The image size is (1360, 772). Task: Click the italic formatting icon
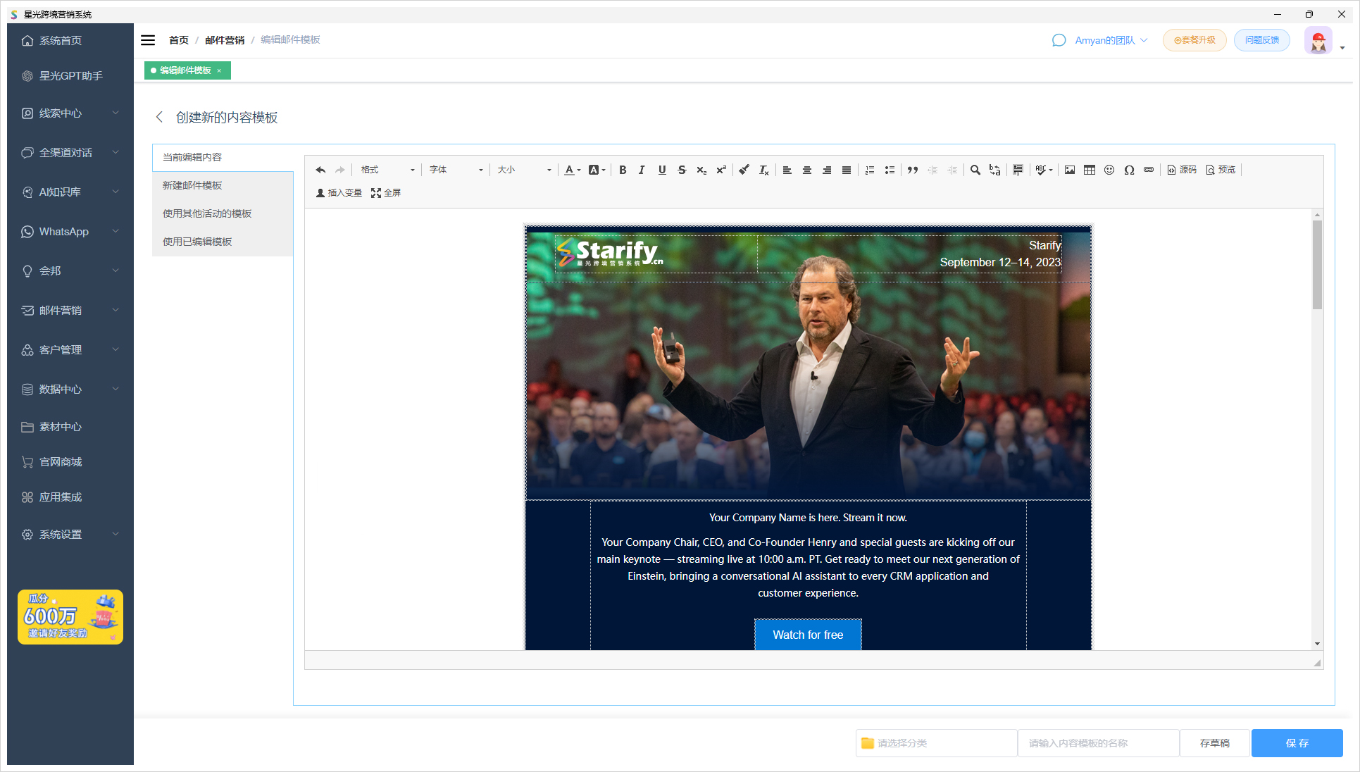point(642,169)
